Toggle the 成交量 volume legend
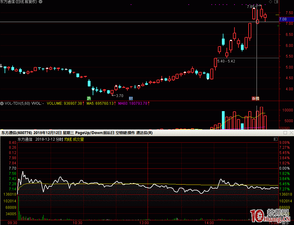The width and height of the screenshot is (294, 225). 78,139
